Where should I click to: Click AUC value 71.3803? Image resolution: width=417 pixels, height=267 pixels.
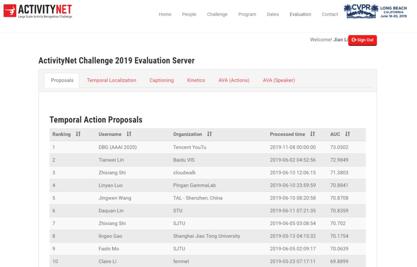pyautogui.click(x=339, y=173)
